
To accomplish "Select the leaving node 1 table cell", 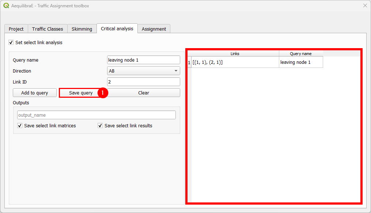I will pyautogui.click(x=300, y=62).
